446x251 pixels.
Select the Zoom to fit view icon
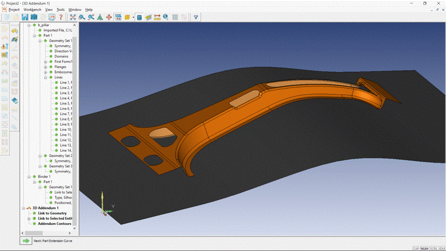click(x=73, y=17)
